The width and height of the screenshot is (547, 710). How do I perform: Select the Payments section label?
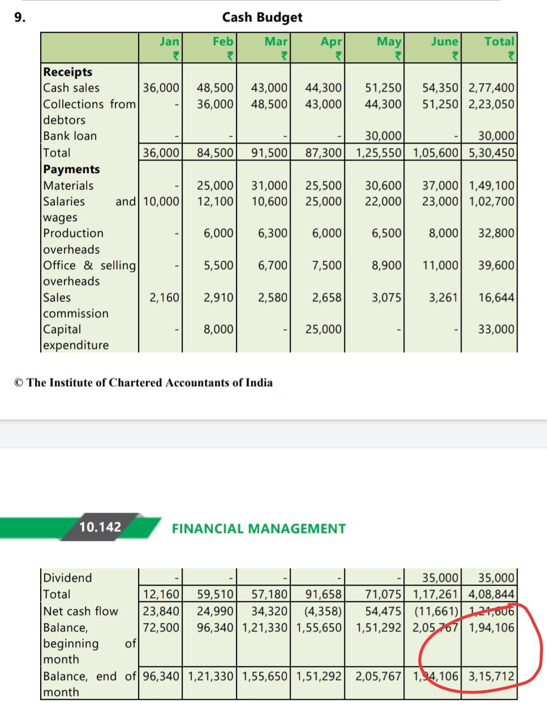71,169
